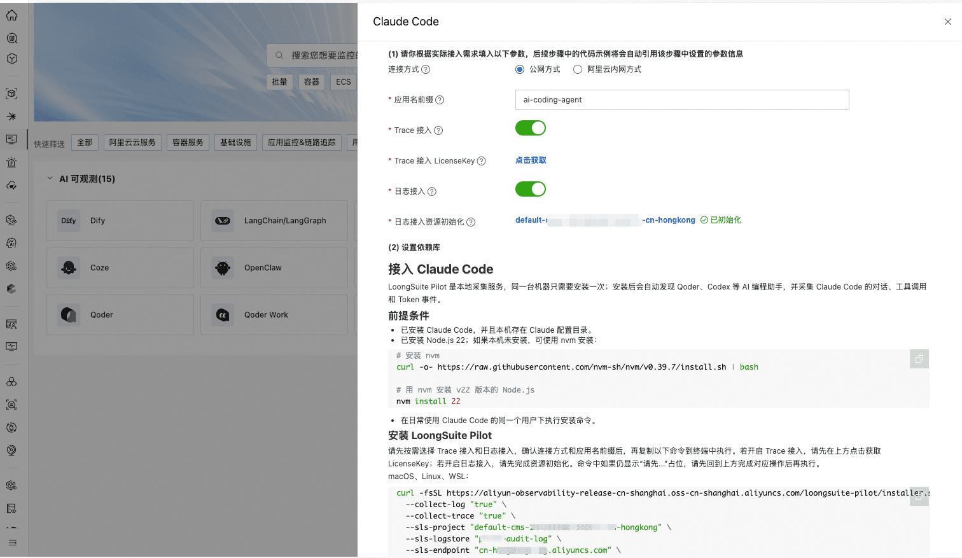Select the 基础设施 quick filter

[x=235, y=143]
